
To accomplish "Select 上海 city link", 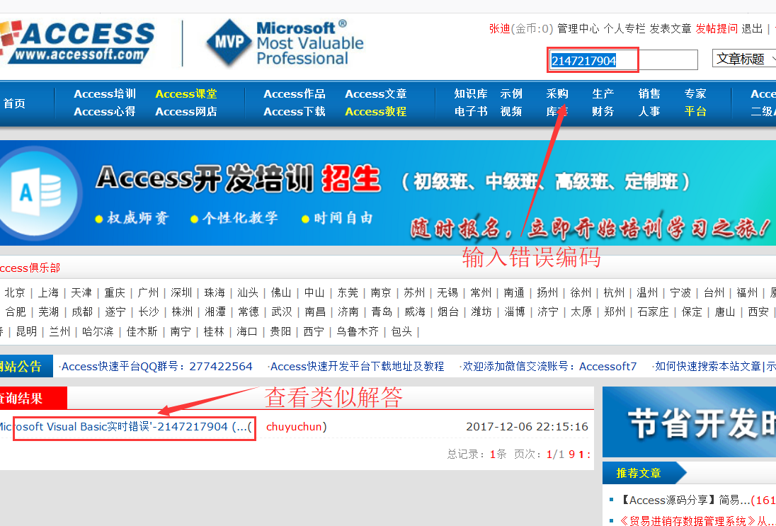I will point(48,292).
